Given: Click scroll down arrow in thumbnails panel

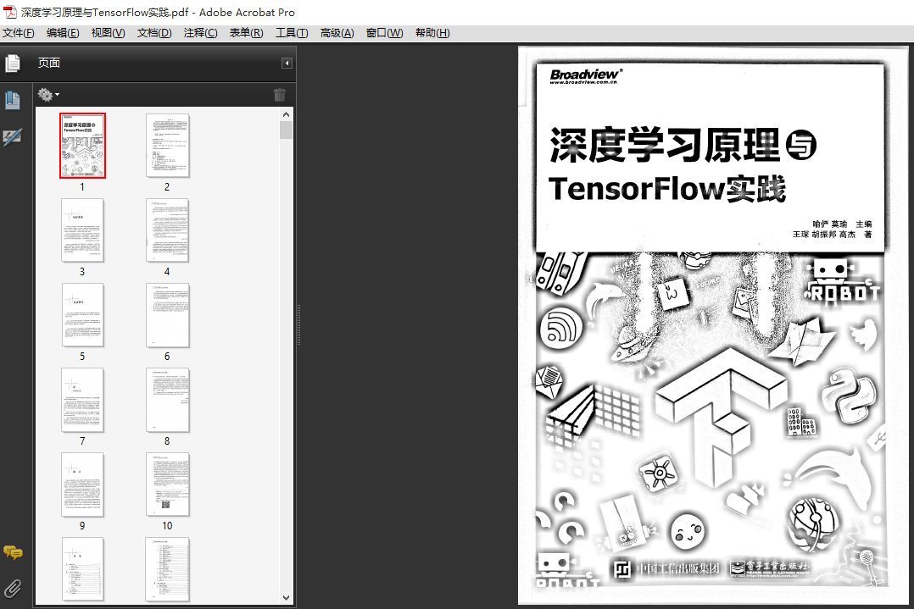Looking at the screenshot, I should (x=287, y=597).
